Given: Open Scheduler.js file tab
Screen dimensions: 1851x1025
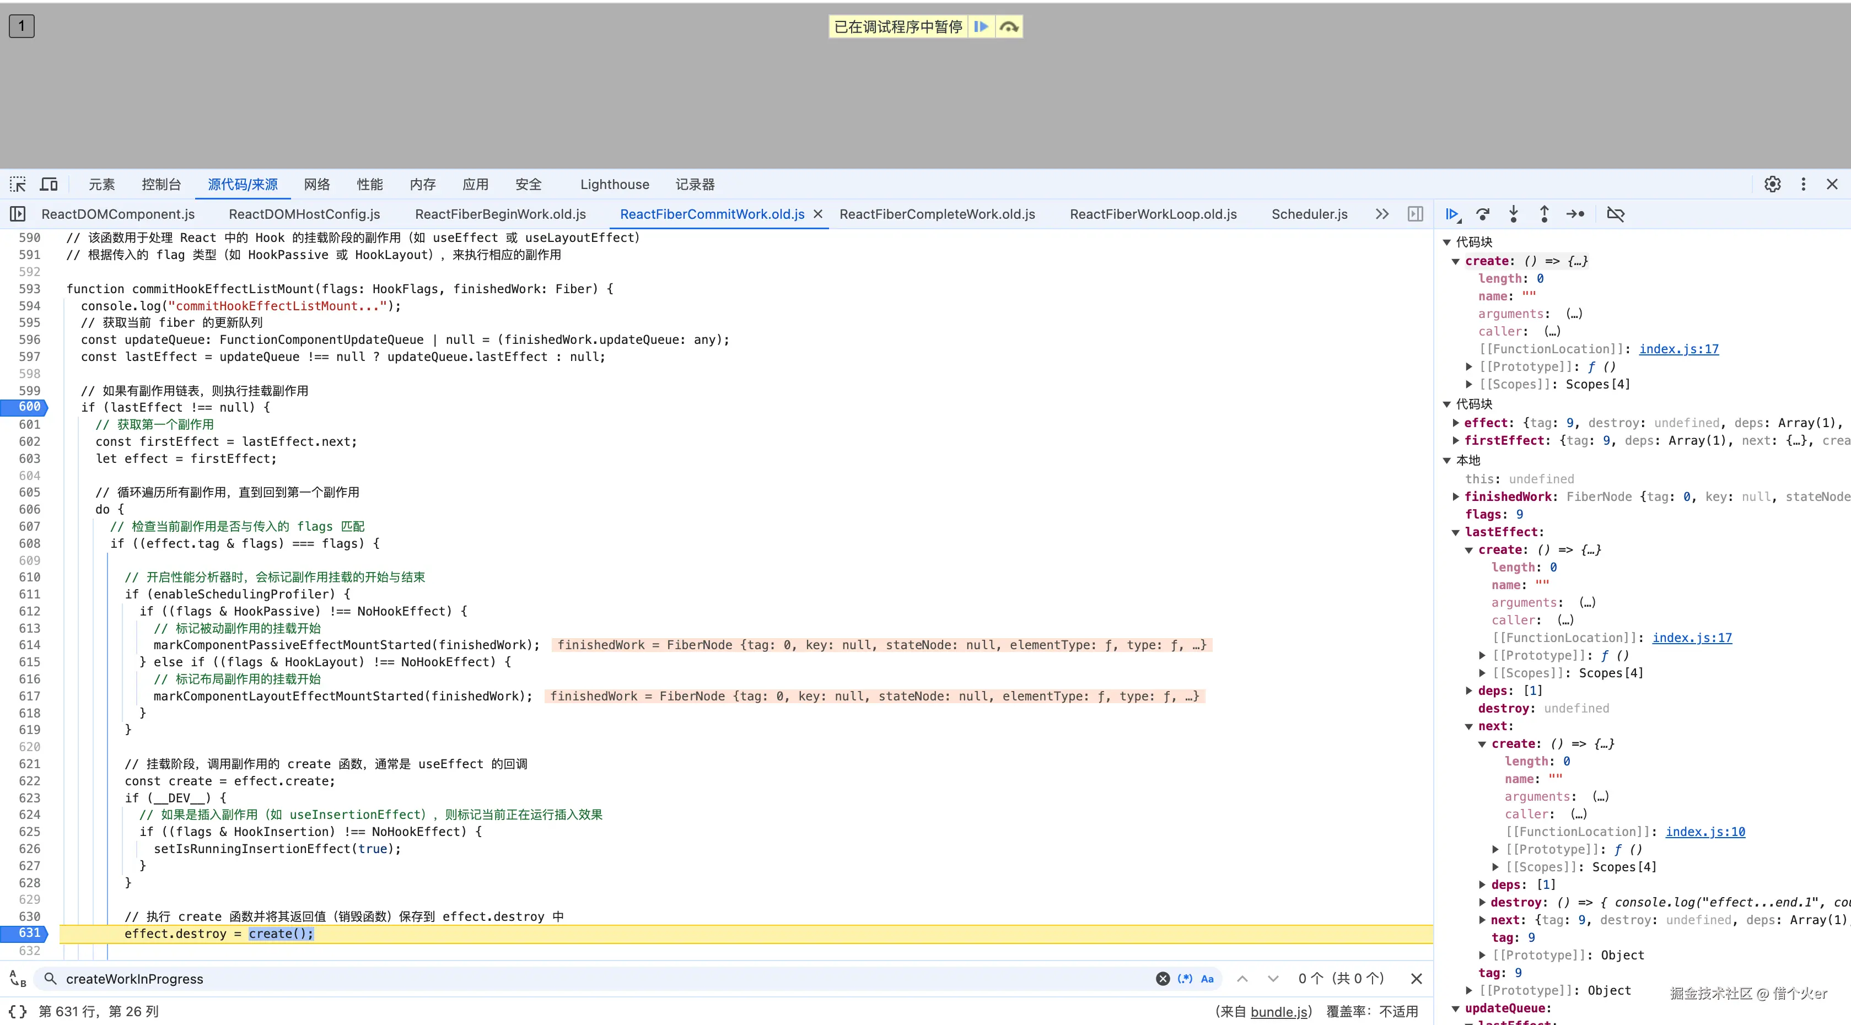Looking at the screenshot, I should tap(1309, 214).
